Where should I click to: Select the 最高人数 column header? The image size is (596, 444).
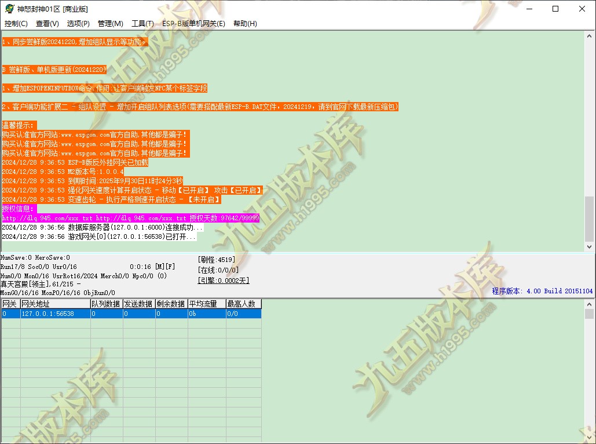tap(244, 304)
